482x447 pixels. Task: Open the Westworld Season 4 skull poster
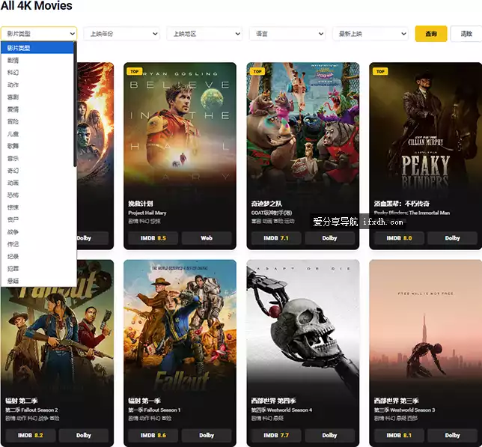coord(303,326)
